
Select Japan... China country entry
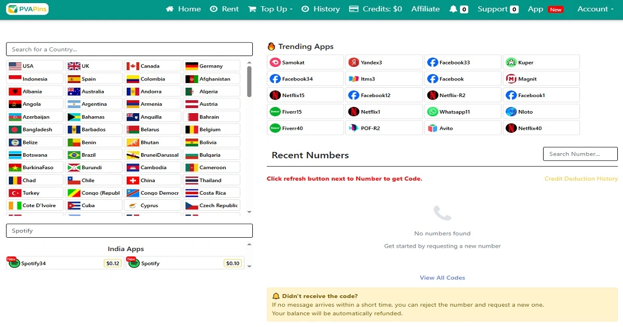pos(153,180)
